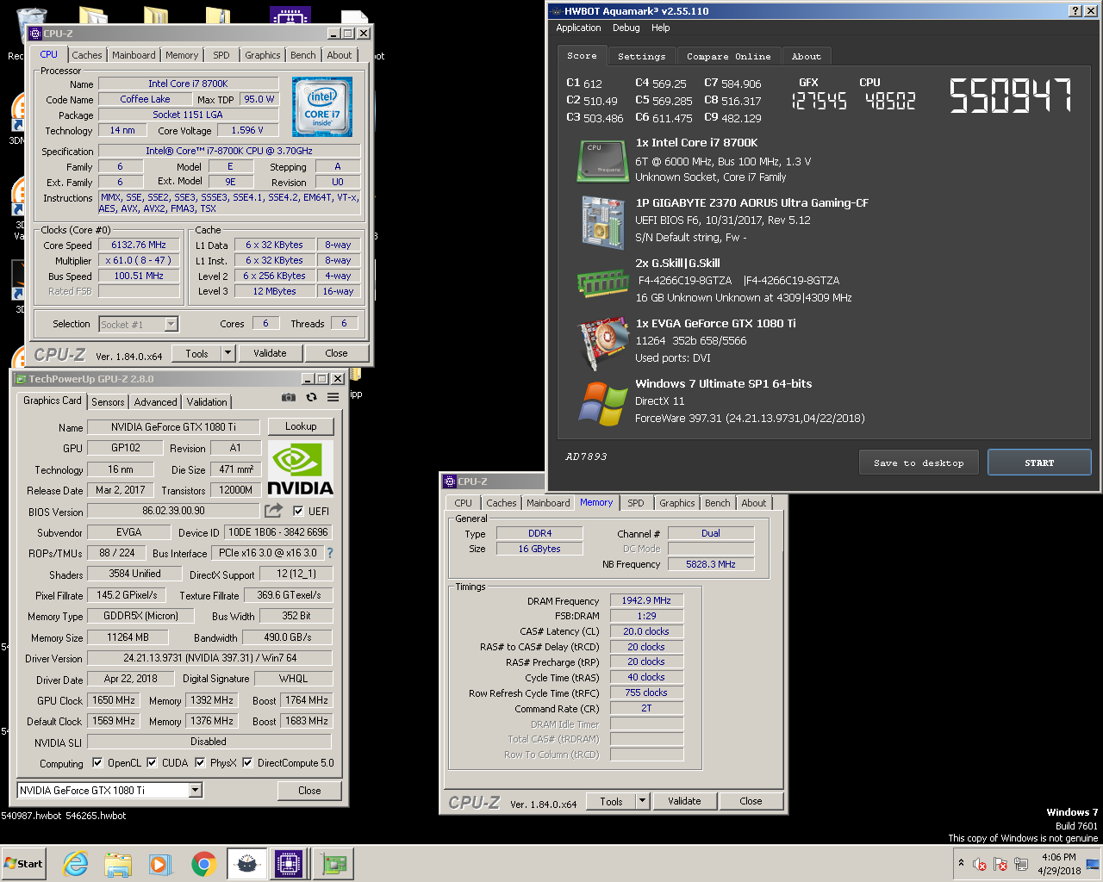Click the Lookup button in GPU-Z
Viewport: 1103px width, 882px height.
(301, 426)
